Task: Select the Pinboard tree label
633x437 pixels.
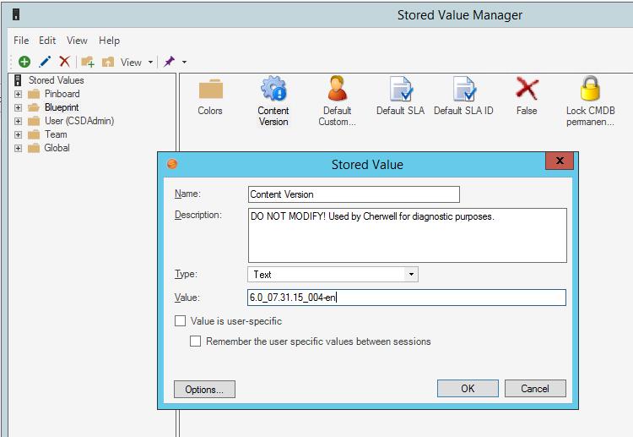Action: (x=62, y=94)
